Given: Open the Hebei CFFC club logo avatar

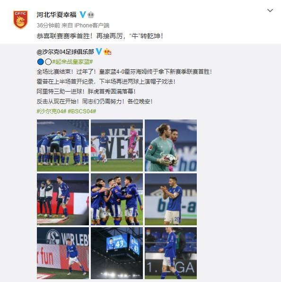Looking at the screenshot, I should pyautogui.click(x=20, y=19).
